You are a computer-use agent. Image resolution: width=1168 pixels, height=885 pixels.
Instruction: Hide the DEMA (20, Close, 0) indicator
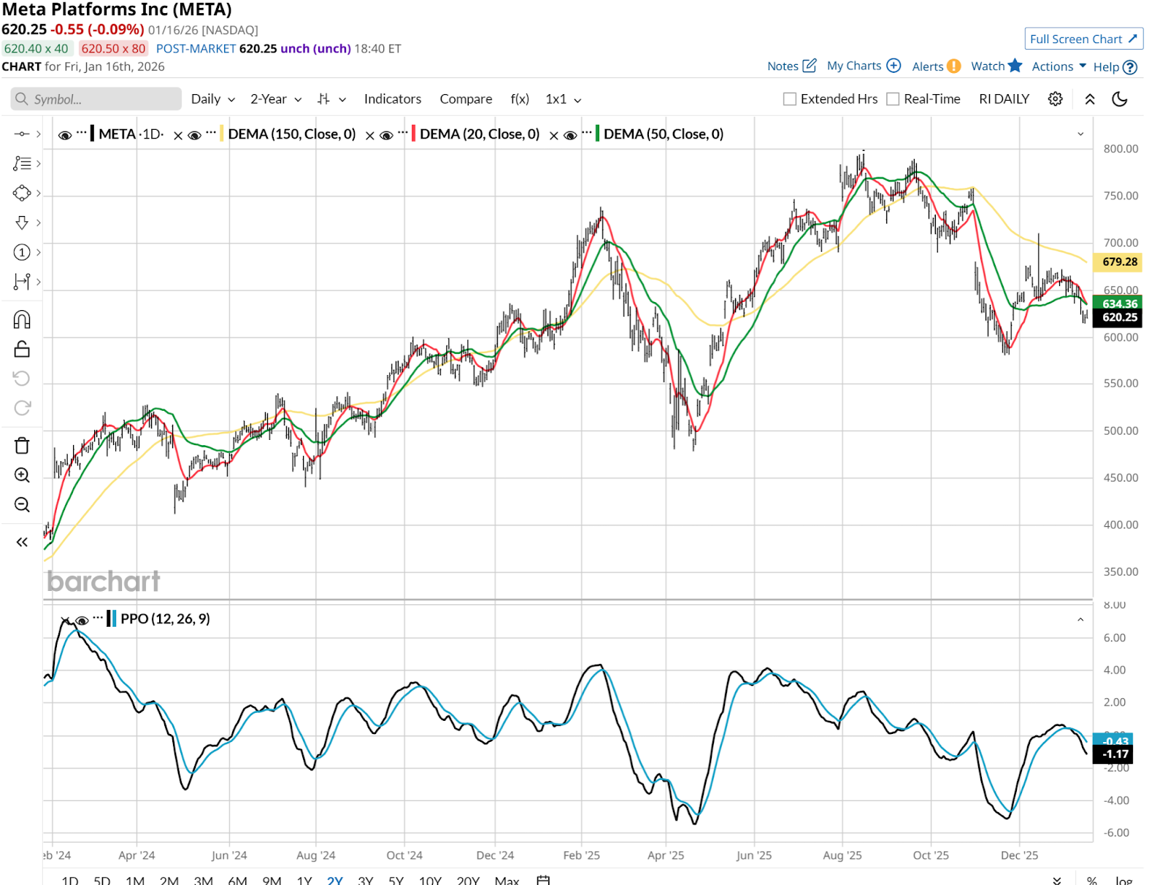(x=387, y=135)
